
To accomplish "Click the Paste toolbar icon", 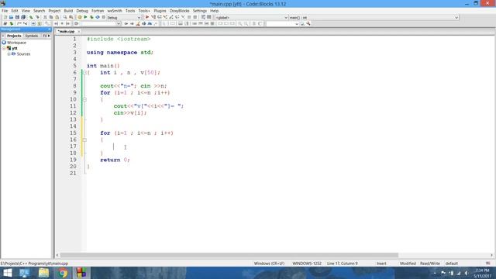I will [57, 17].
